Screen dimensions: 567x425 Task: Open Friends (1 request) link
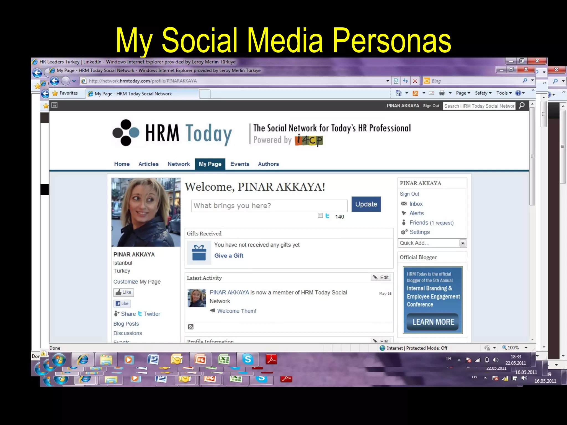click(431, 223)
